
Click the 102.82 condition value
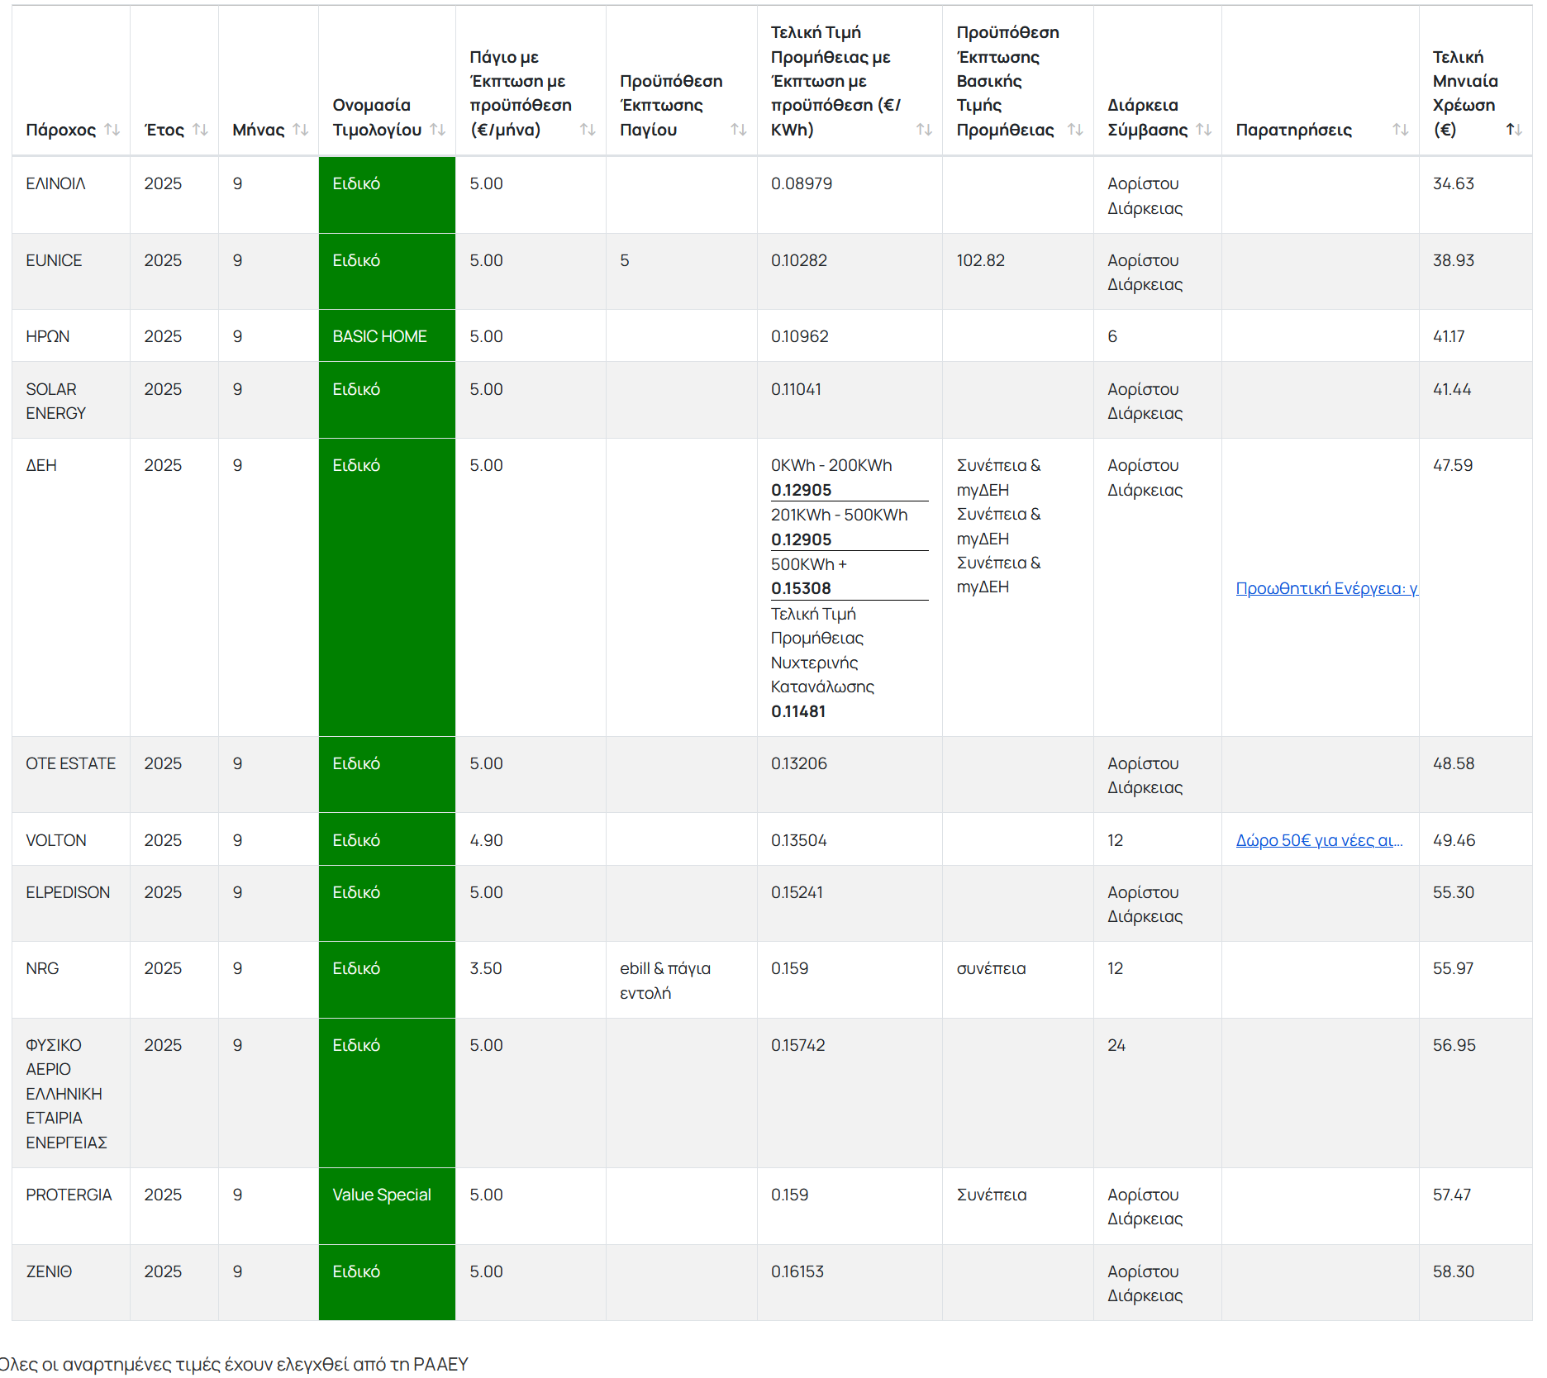pyautogui.click(x=981, y=260)
